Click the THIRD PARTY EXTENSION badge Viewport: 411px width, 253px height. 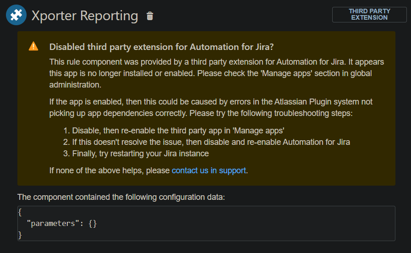369,15
